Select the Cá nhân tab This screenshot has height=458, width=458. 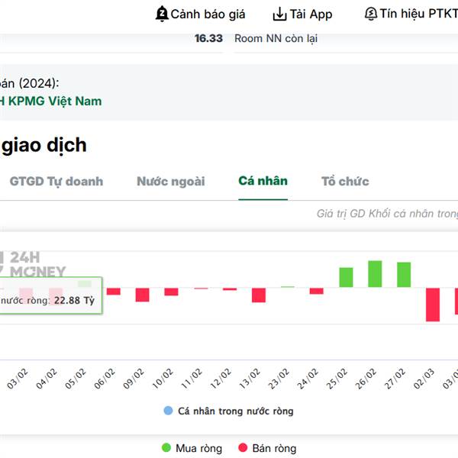[263, 181]
